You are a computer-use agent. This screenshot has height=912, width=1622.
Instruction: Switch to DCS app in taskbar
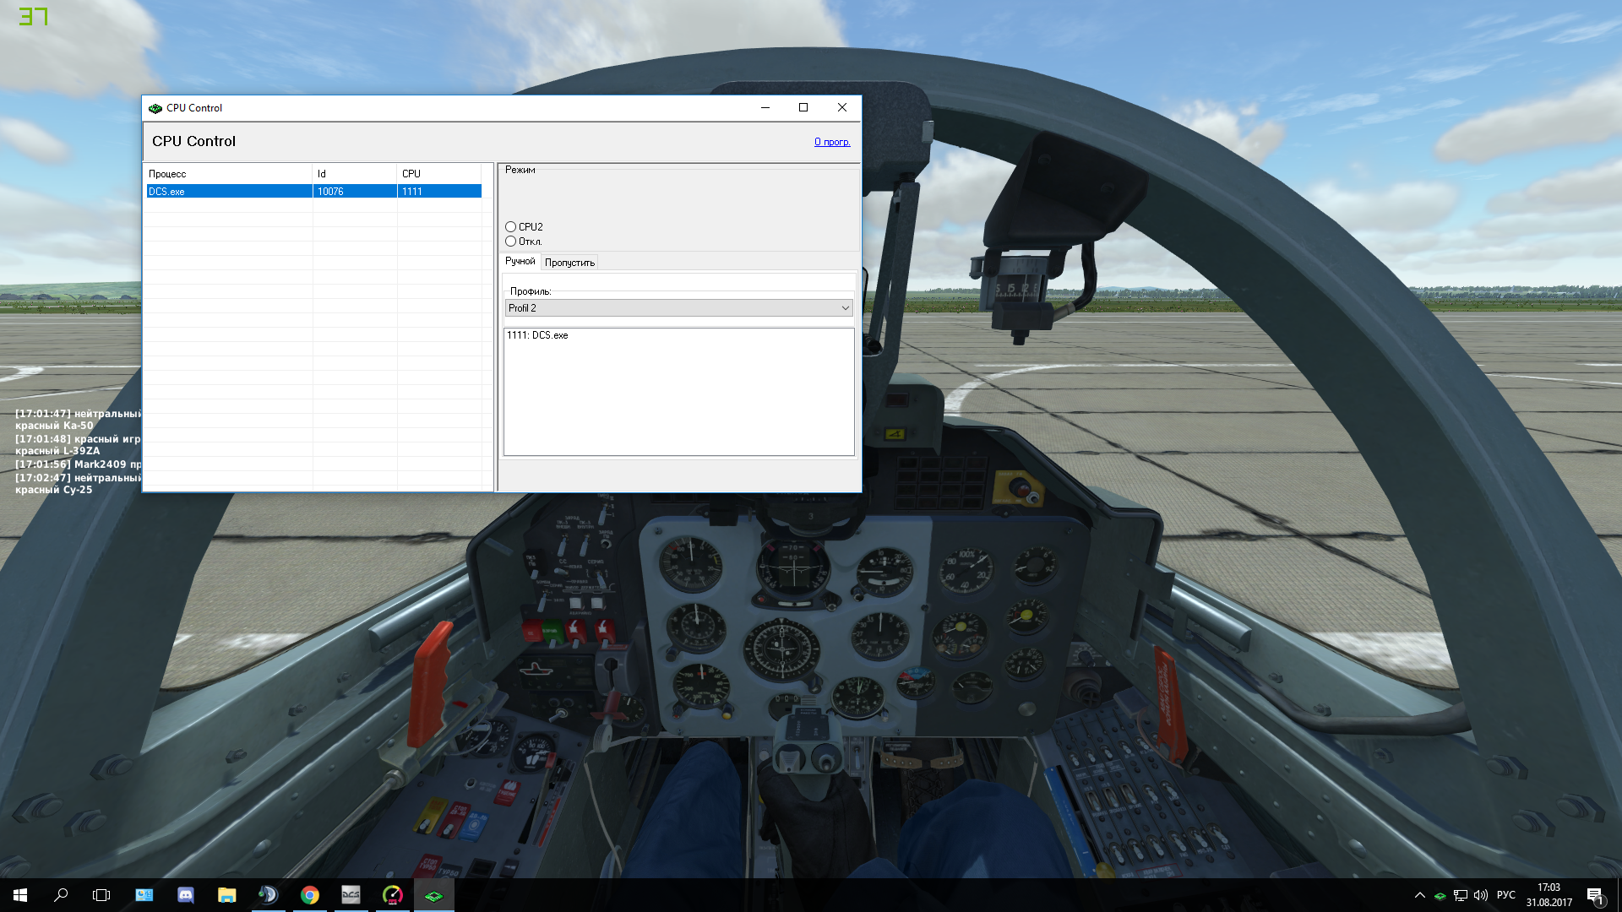351,895
